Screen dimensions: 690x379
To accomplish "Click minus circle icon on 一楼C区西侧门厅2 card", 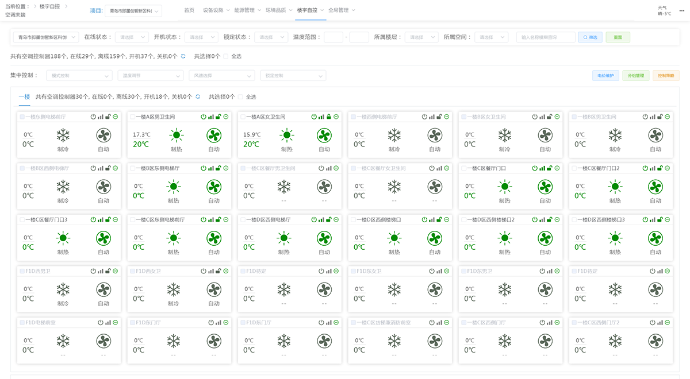I will point(668,323).
